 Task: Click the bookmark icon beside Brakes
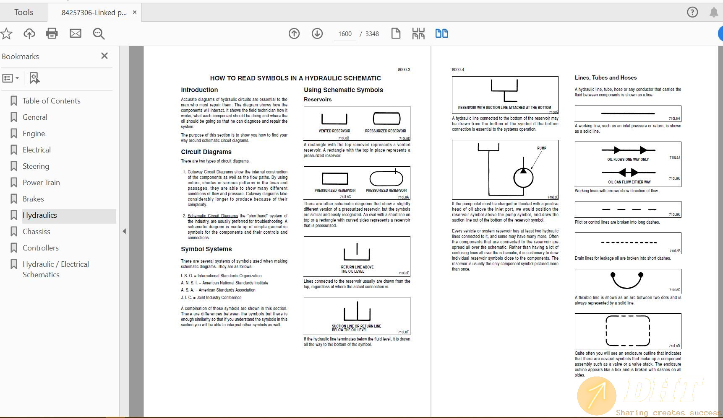(14, 199)
